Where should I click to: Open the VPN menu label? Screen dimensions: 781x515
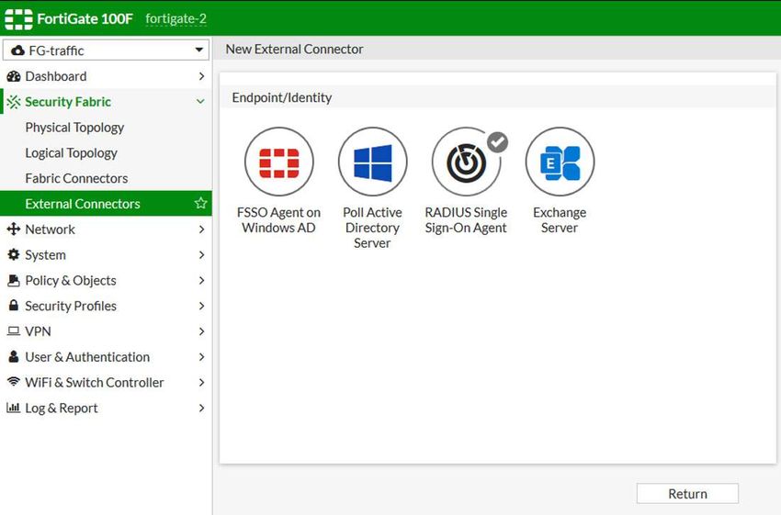click(38, 330)
